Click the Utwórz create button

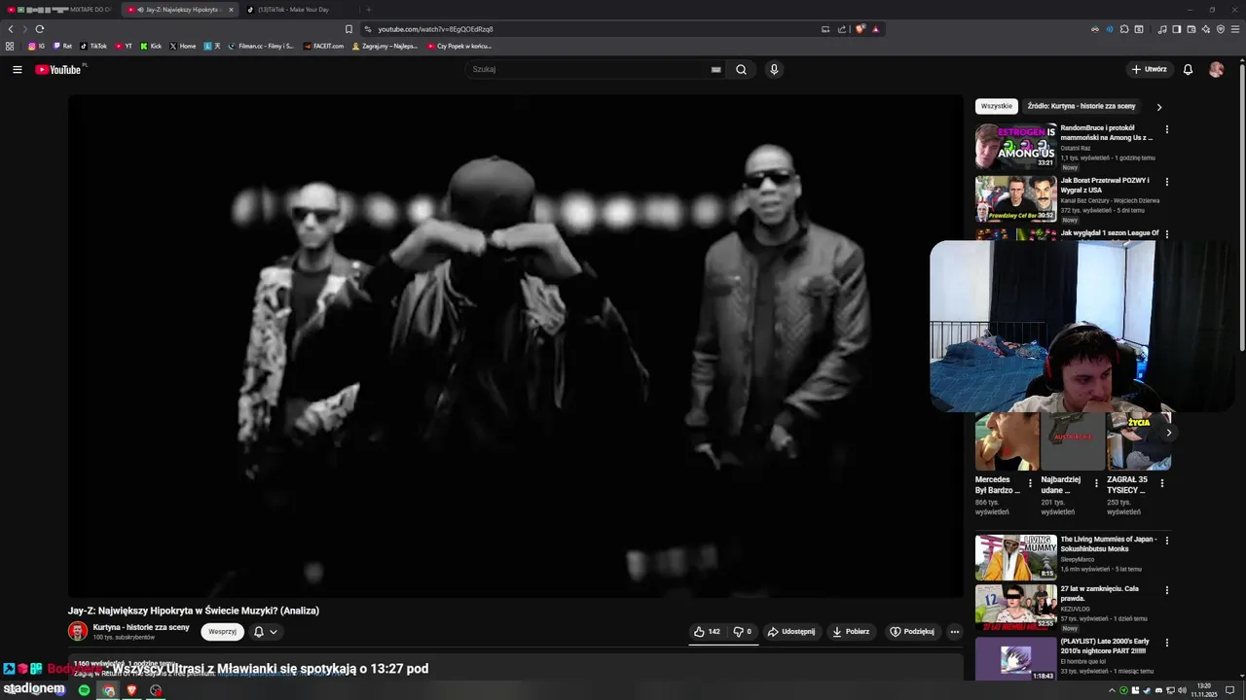[1149, 69]
